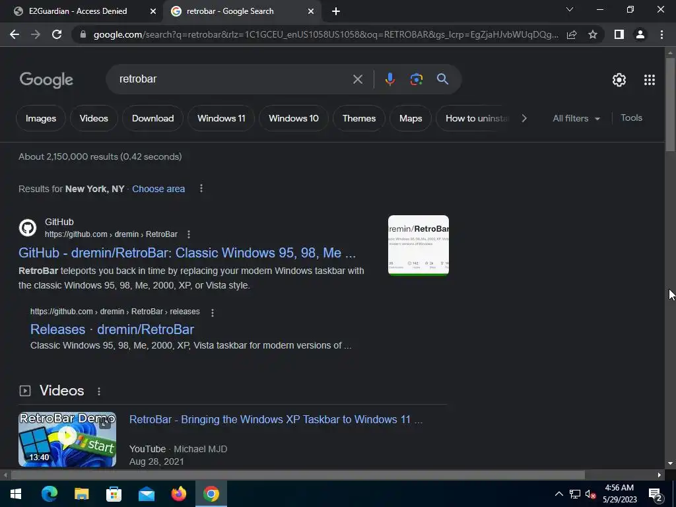Open Microsoft Store from taskbar
The height and width of the screenshot is (507, 676).
[x=114, y=494]
